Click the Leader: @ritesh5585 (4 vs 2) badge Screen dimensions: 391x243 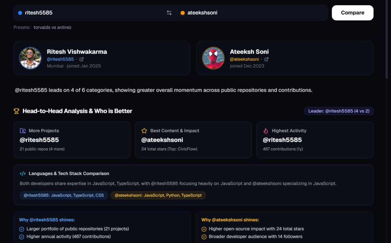[339, 111]
